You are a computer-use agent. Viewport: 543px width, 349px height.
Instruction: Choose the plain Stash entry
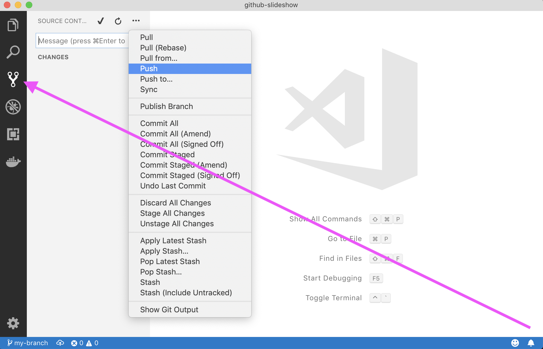click(190, 282)
